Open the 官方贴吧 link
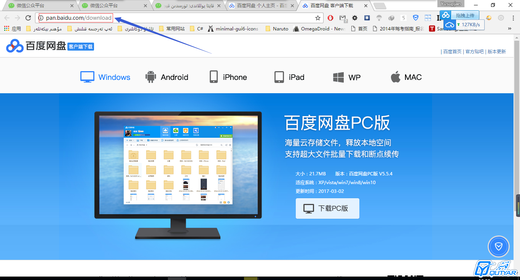 [474, 52]
